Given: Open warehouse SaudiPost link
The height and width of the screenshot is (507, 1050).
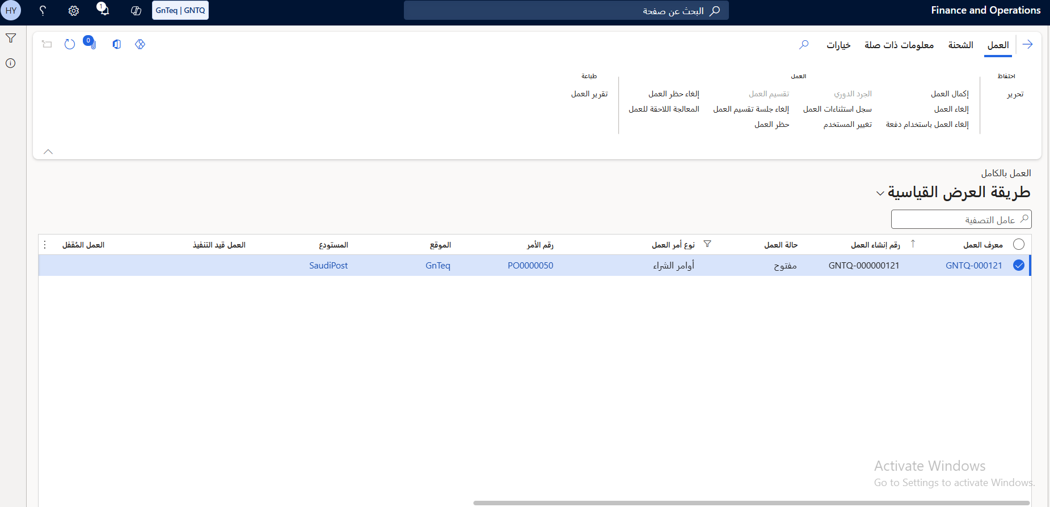Looking at the screenshot, I should click(328, 265).
